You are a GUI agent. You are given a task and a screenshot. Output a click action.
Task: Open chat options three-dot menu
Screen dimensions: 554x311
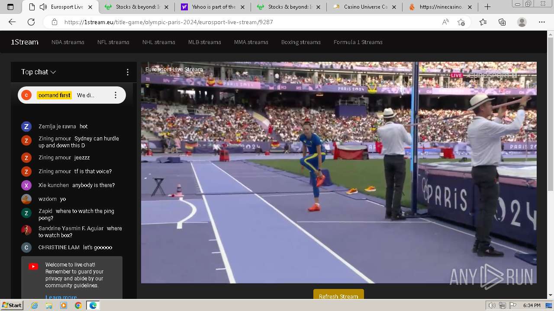[x=127, y=72]
